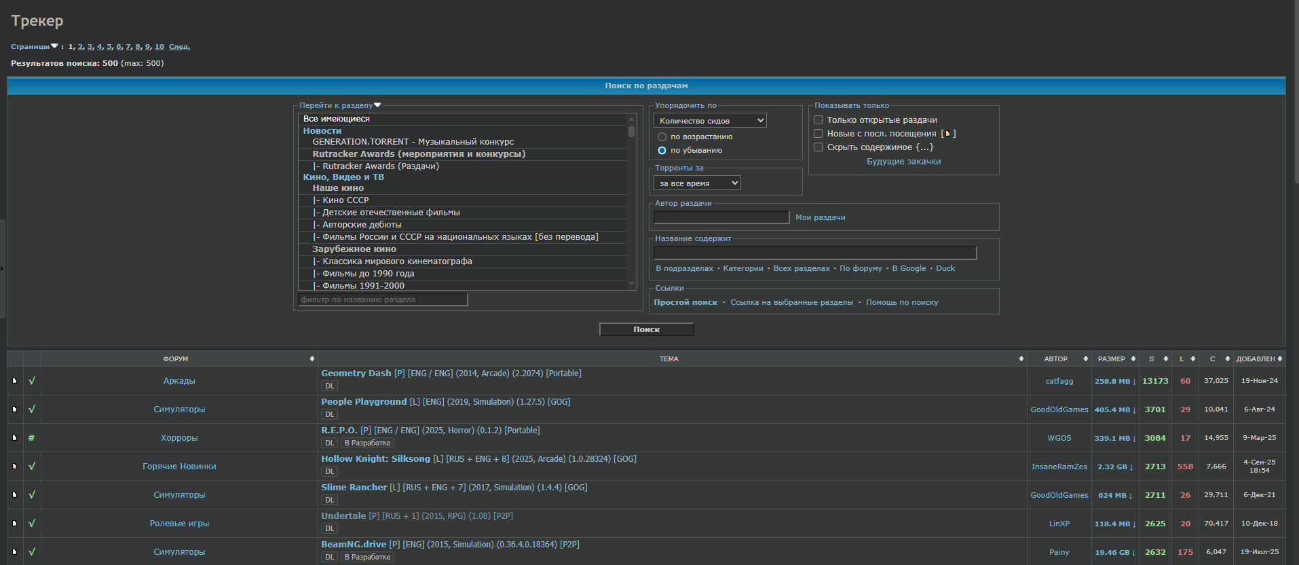Click the section list scrollbar thumb
The width and height of the screenshot is (1299, 565).
coord(631,131)
